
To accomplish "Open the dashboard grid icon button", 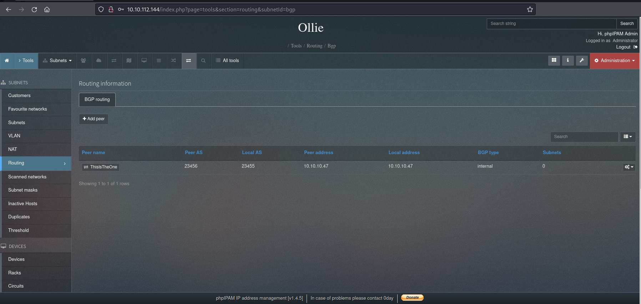I will [x=554, y=60].
